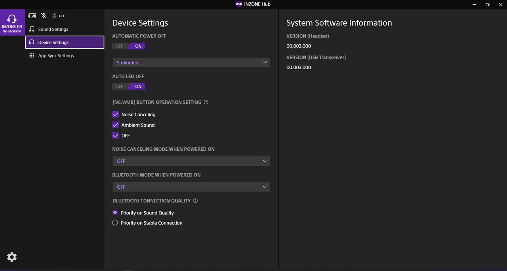Viewport: 507px width, 271px height.
Task: Select the INZONE H9 headset device tile
Action: coord(12,23)
